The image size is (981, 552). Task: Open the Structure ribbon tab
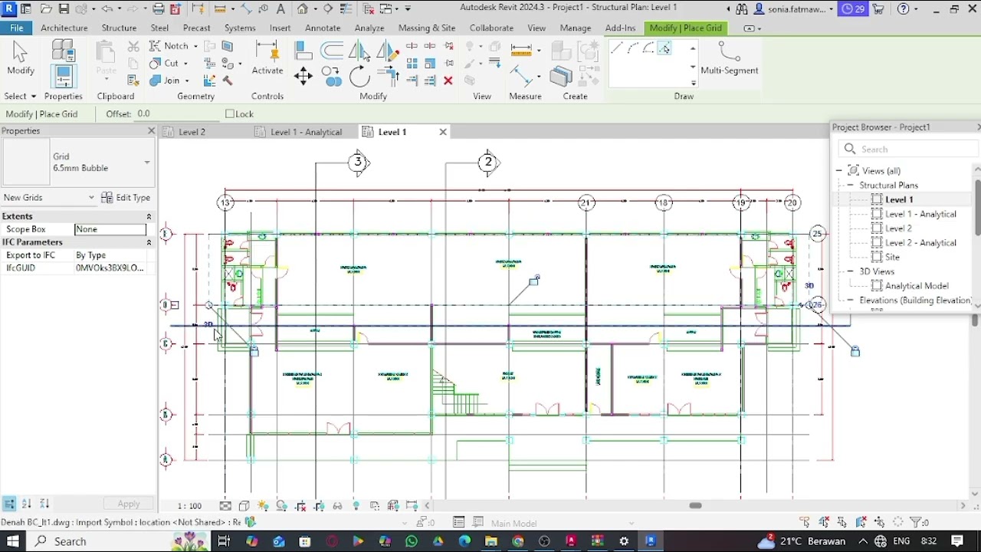[119, 28]
